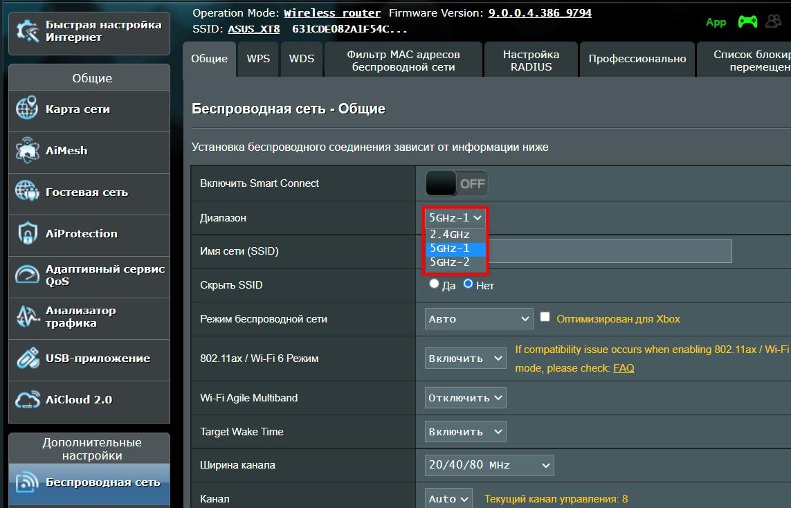The width and height of the screenshot is (791, 508).
Task: Open the Гостевая сеть menu item
Action: 89,194
